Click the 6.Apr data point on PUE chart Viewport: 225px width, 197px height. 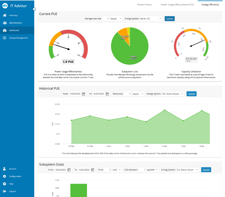click(165, 110)
